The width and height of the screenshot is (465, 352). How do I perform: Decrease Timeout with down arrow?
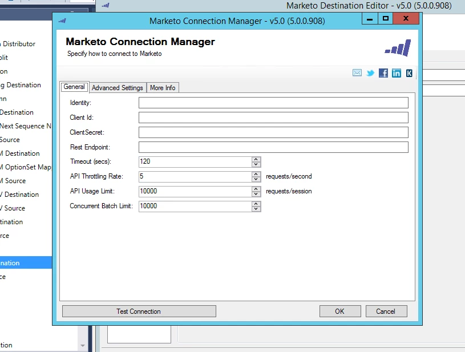click(256, 164)
